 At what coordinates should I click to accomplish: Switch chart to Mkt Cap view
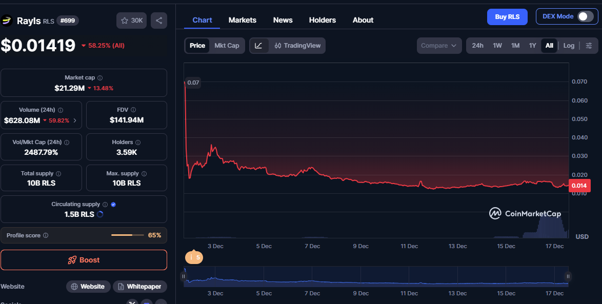click(227, 46)
